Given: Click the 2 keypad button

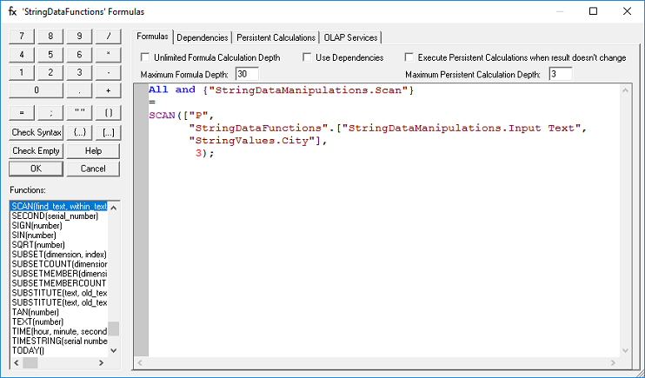Looking at the screenshot, I should [x=50, y=72].
